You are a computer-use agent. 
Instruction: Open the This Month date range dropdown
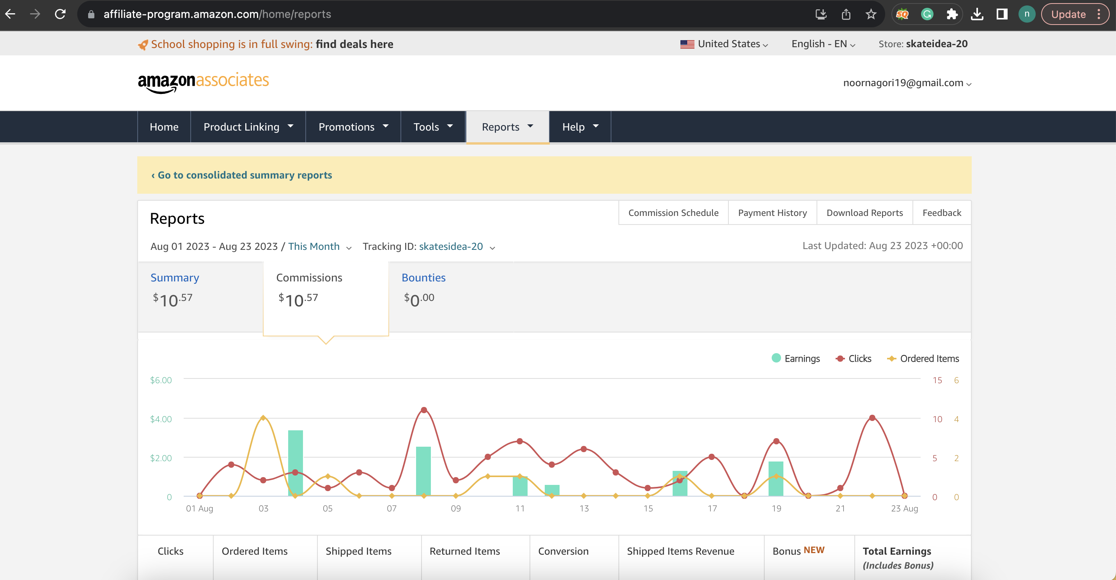[320, 246]
